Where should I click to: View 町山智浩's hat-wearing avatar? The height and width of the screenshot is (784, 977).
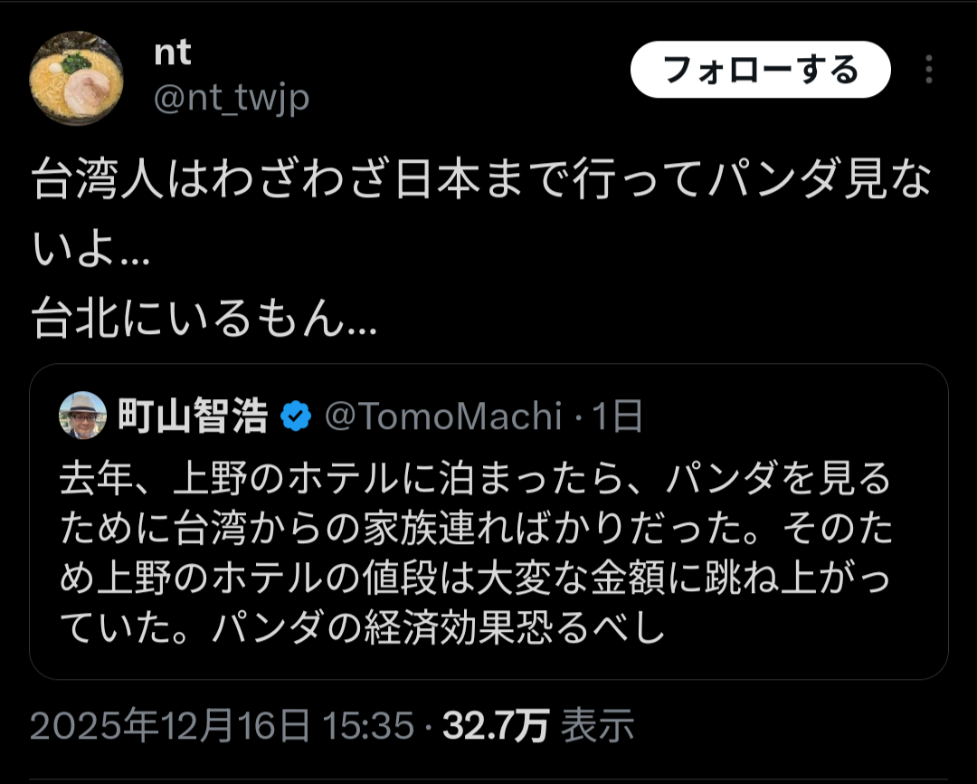pyautogui.click(x=82, y=416)
